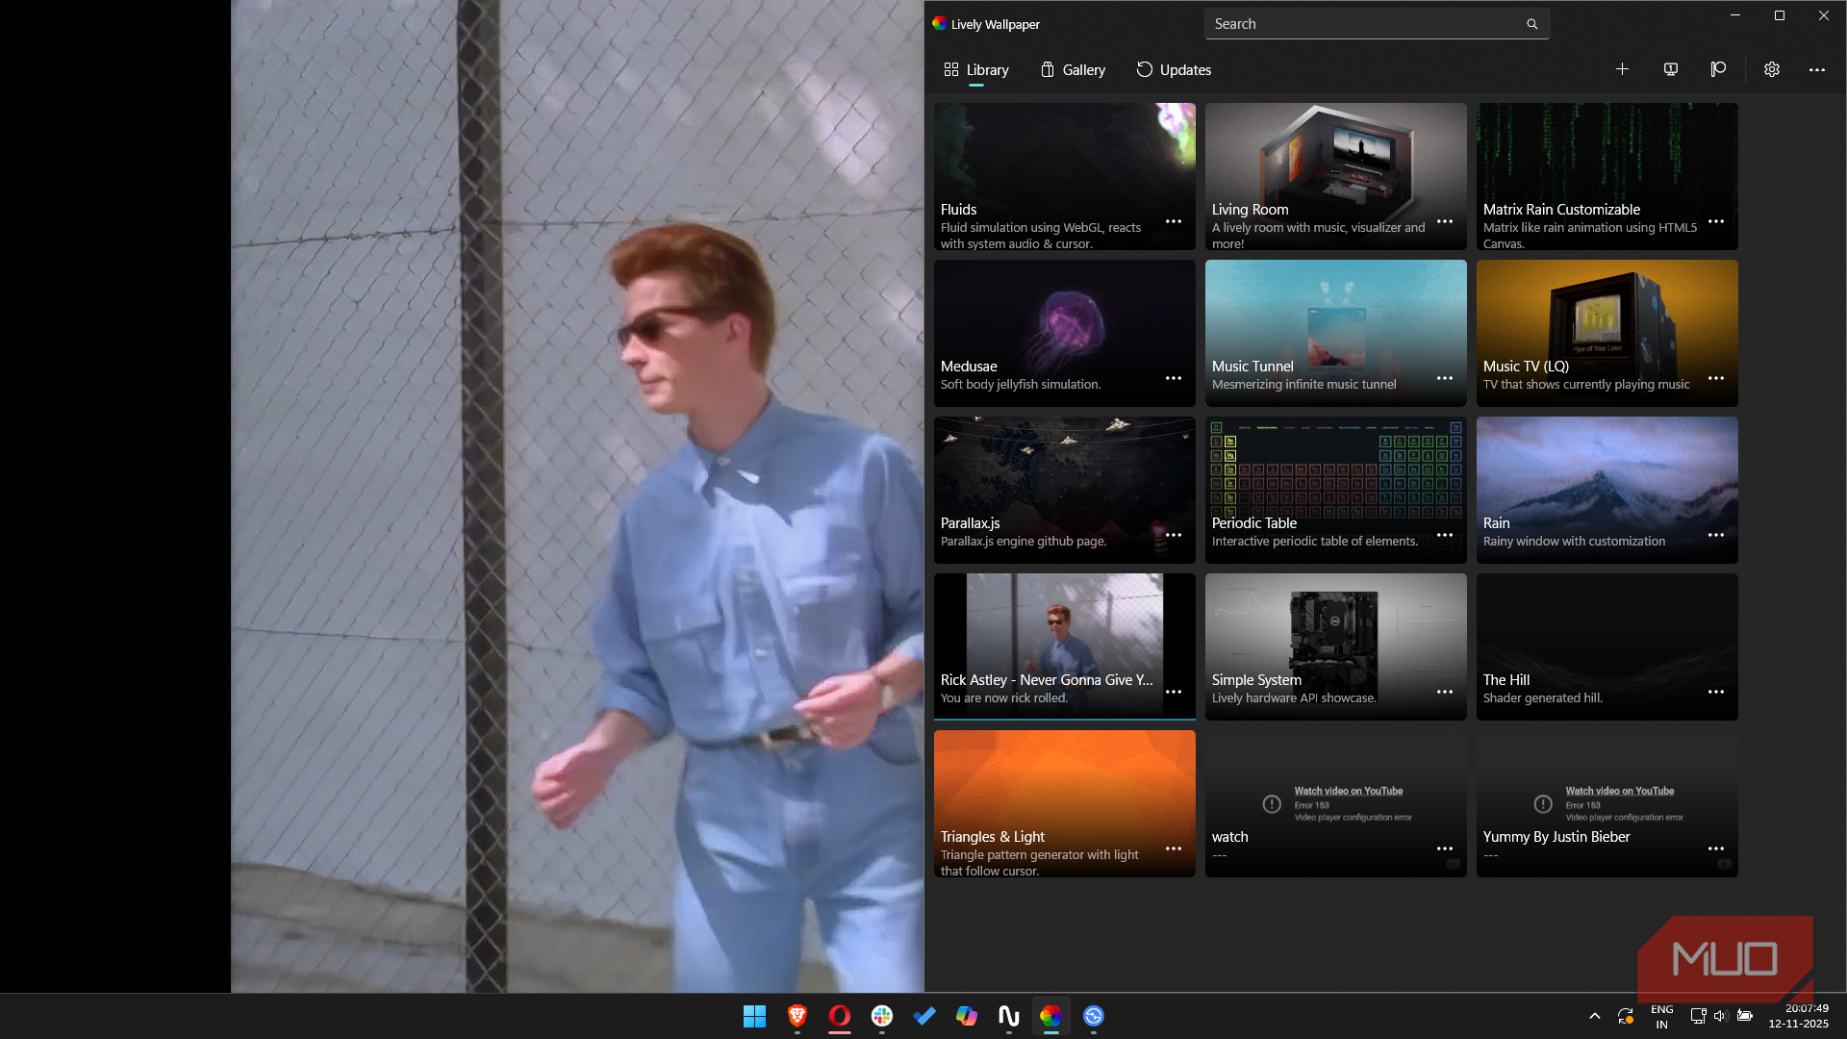Open the three-dot menu on Living Room card
Viewport: 1847px width, 1039px height.
pos(1445,221)
